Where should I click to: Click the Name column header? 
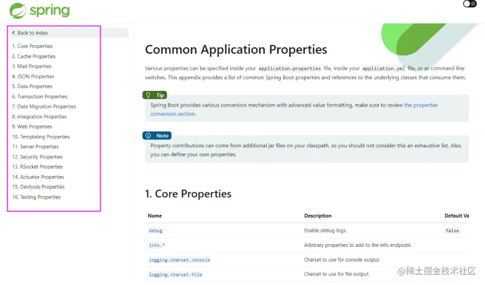click(154, 216)
